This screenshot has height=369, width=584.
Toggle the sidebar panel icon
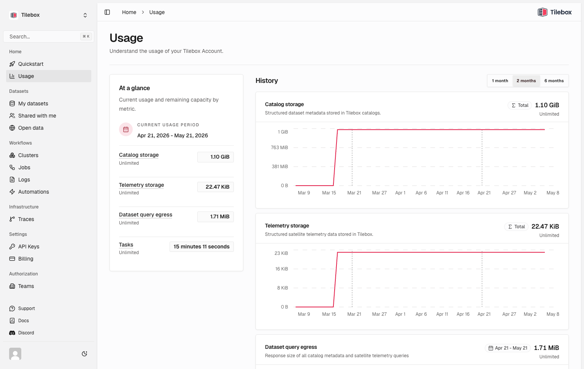coord(107,12)
